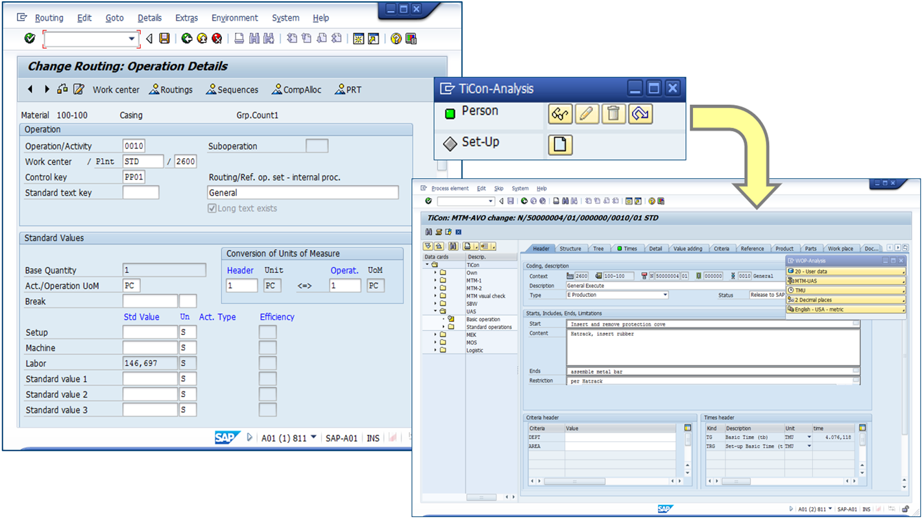Image resolution: width=924 pixels, height=519 pixels.
Task: Open the Environment menu
Action: (234, 18)
